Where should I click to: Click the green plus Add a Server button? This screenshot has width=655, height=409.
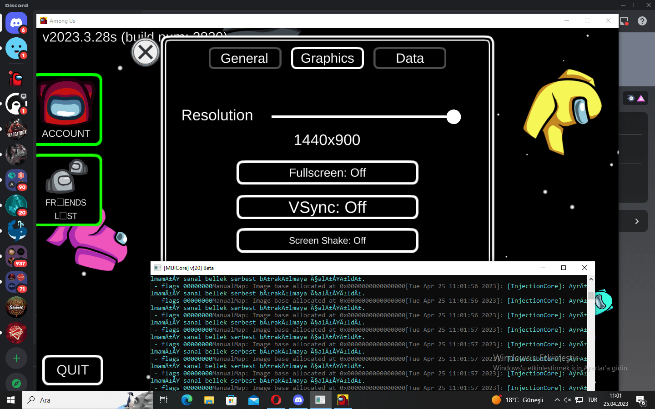[x=16, y=358]
